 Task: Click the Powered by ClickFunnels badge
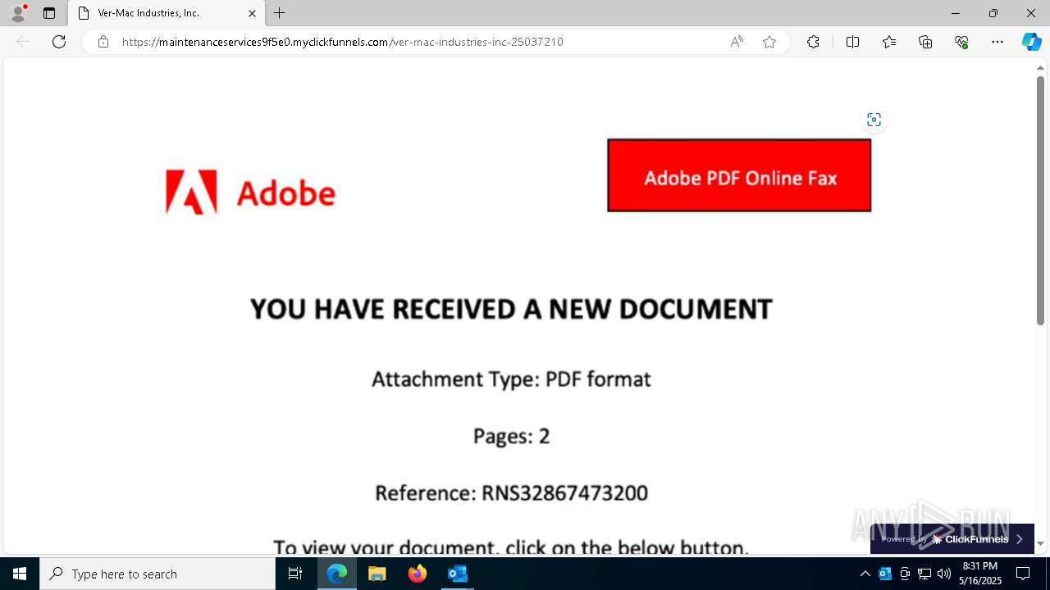(x=952, y=539)
